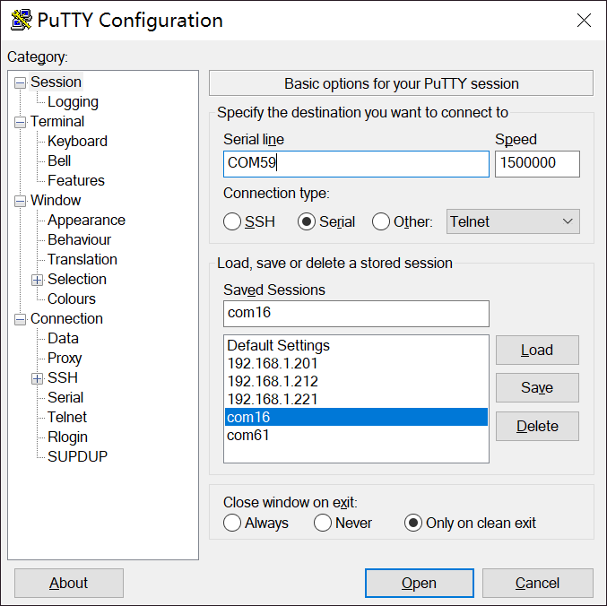Open the Keyboard settings category
The width and height of the screenshot is (607, 606).
(x=77, y=142)
